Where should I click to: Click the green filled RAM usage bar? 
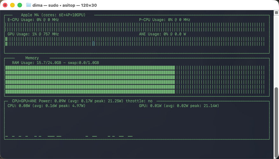pyautogui.click(x=90, y=80)
